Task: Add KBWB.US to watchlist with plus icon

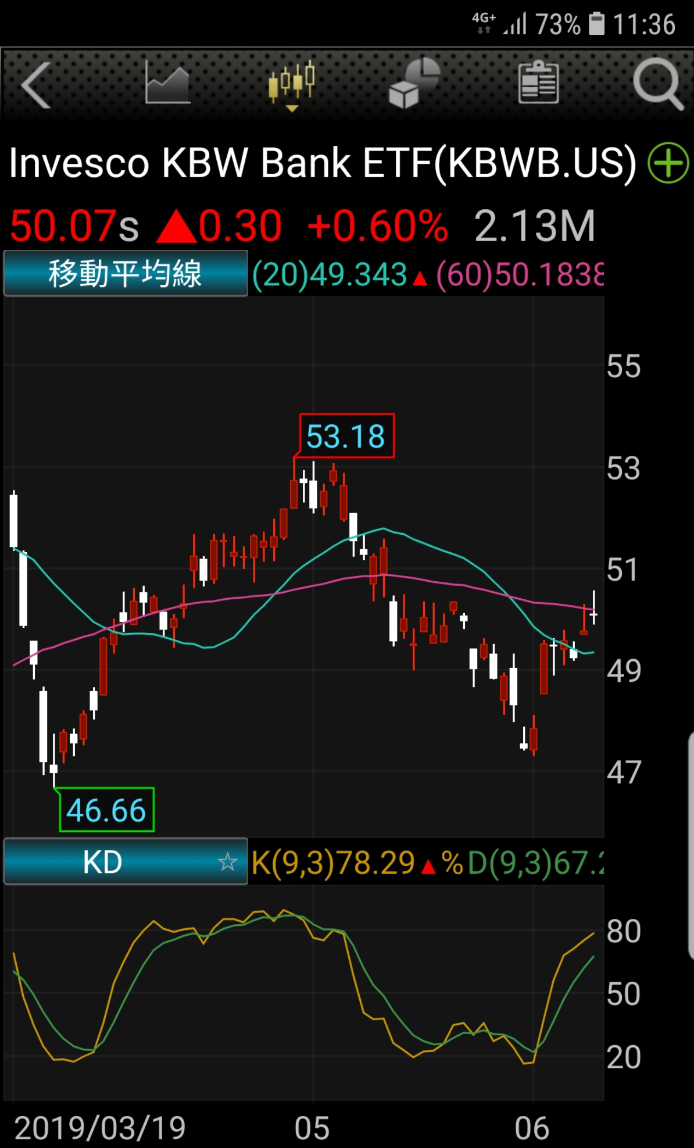Action: (668, 163)
